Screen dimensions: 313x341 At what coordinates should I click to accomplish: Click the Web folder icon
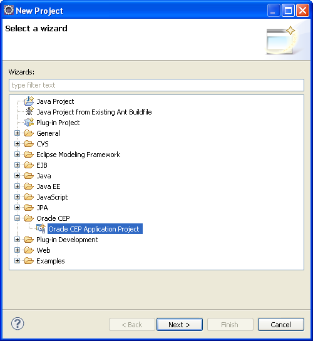tap(29, 250)
